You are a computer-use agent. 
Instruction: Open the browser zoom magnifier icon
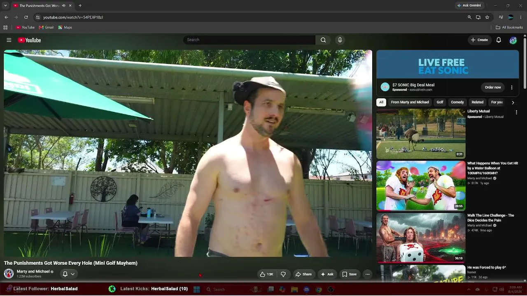click(x=469, y=17)
